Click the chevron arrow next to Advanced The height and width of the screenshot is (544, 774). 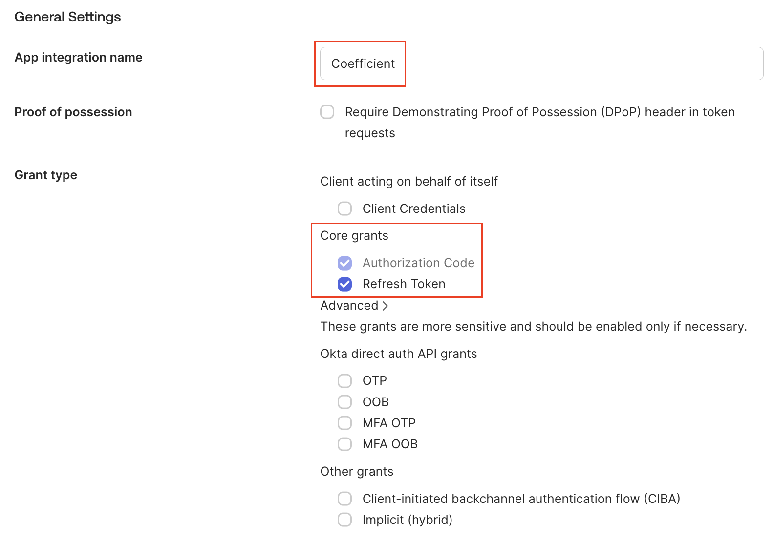(386, 306)
